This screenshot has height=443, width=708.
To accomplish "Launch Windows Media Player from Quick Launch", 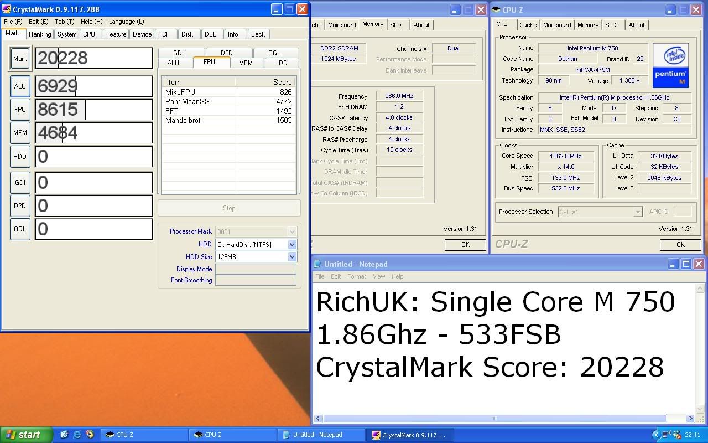I will click(90, 435).
